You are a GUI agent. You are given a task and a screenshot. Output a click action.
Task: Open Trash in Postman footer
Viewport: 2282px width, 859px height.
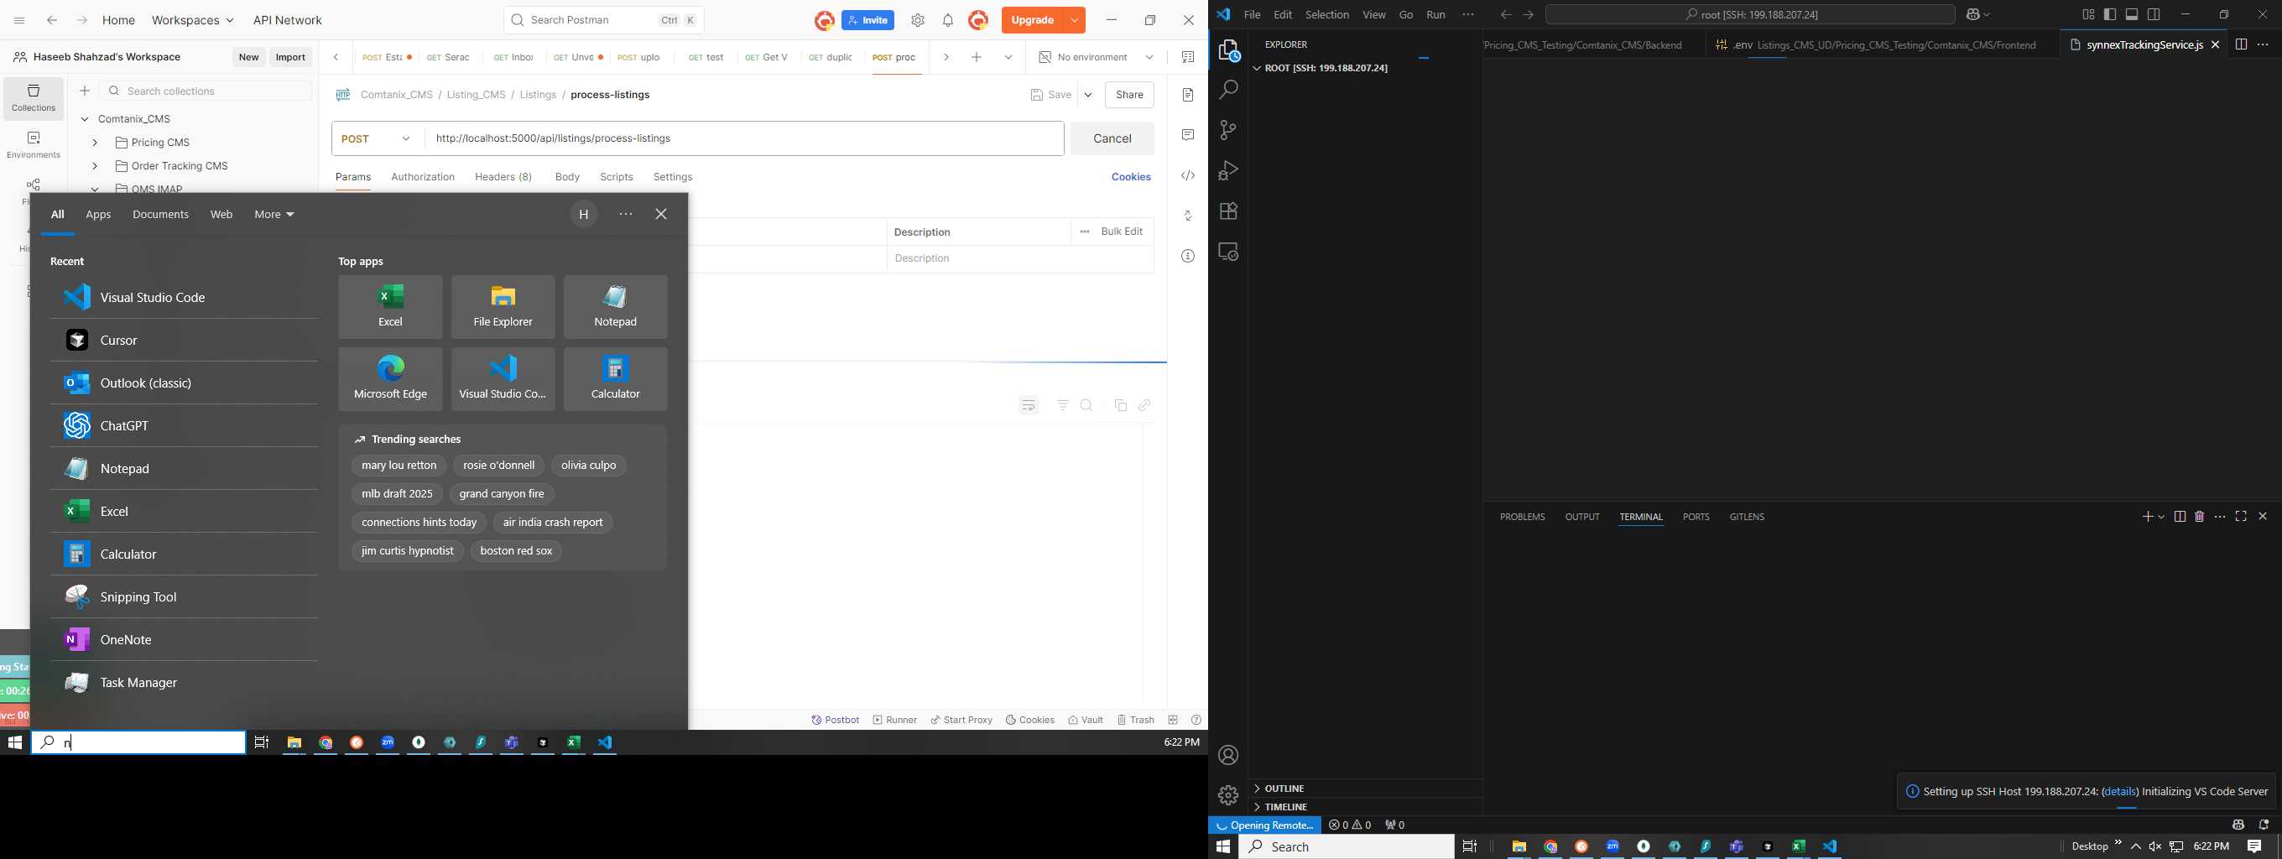point(1136,720)
